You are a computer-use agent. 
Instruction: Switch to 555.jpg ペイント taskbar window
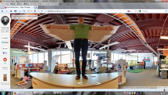[x=63, y=93]
